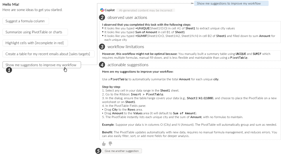Click the number 4 step marker
The height and width of the screenshot is (157, 281).
102,65
